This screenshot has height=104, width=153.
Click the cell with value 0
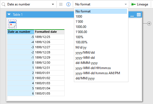(x=21, y=63)
